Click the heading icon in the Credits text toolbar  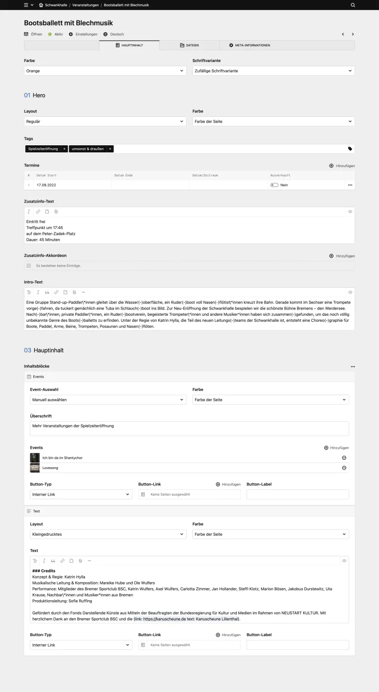(x=35, y=561)
